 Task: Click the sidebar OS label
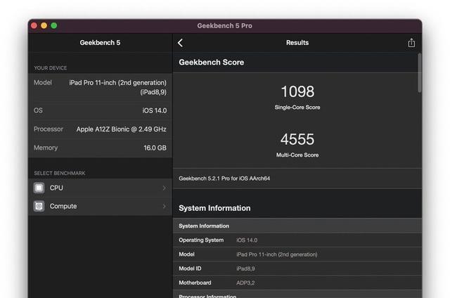pos(38,110)
